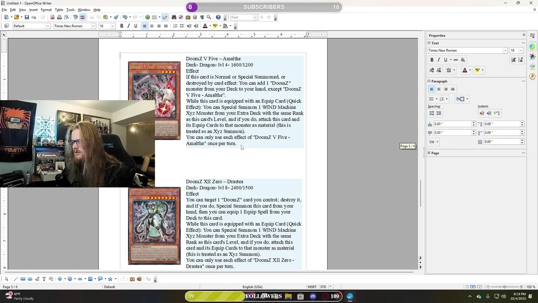Select the Ellipse drawing tool
Screen dimensions: 538x303
[30, 279]
